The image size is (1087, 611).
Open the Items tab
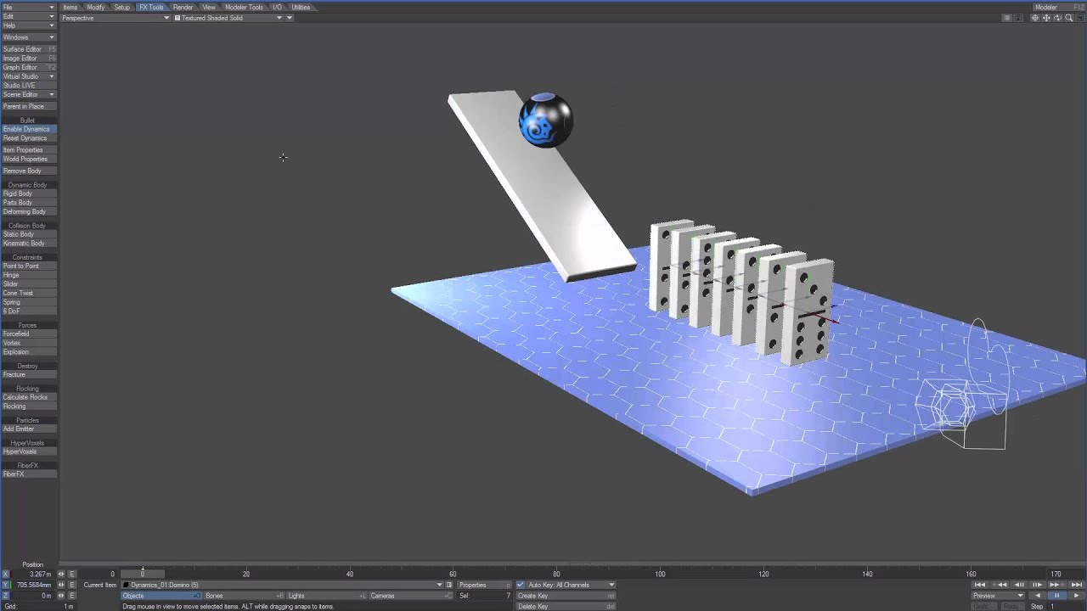click(70, 7)
